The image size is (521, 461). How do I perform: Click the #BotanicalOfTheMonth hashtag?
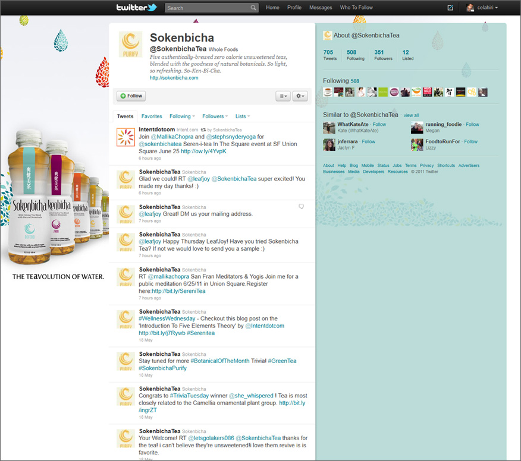[x=219, y=361]
